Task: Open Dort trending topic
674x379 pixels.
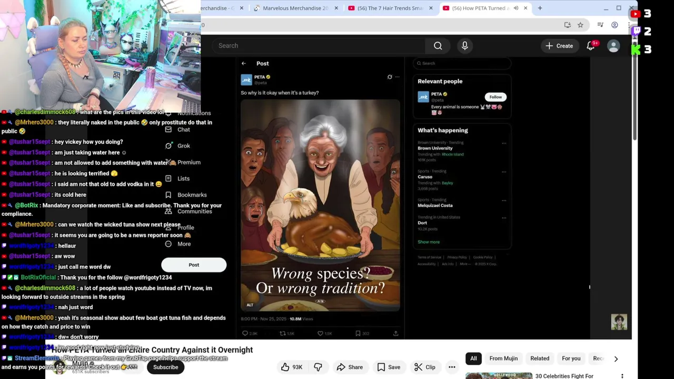Action: (422, 223)
